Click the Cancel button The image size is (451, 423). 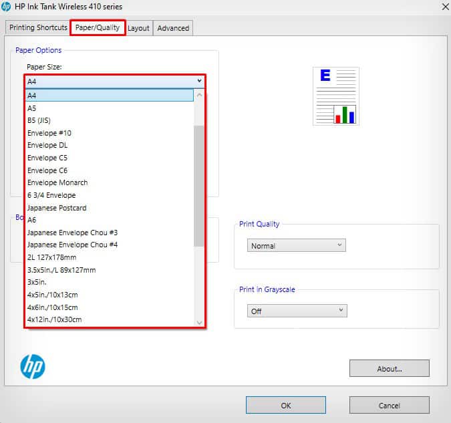390,405
